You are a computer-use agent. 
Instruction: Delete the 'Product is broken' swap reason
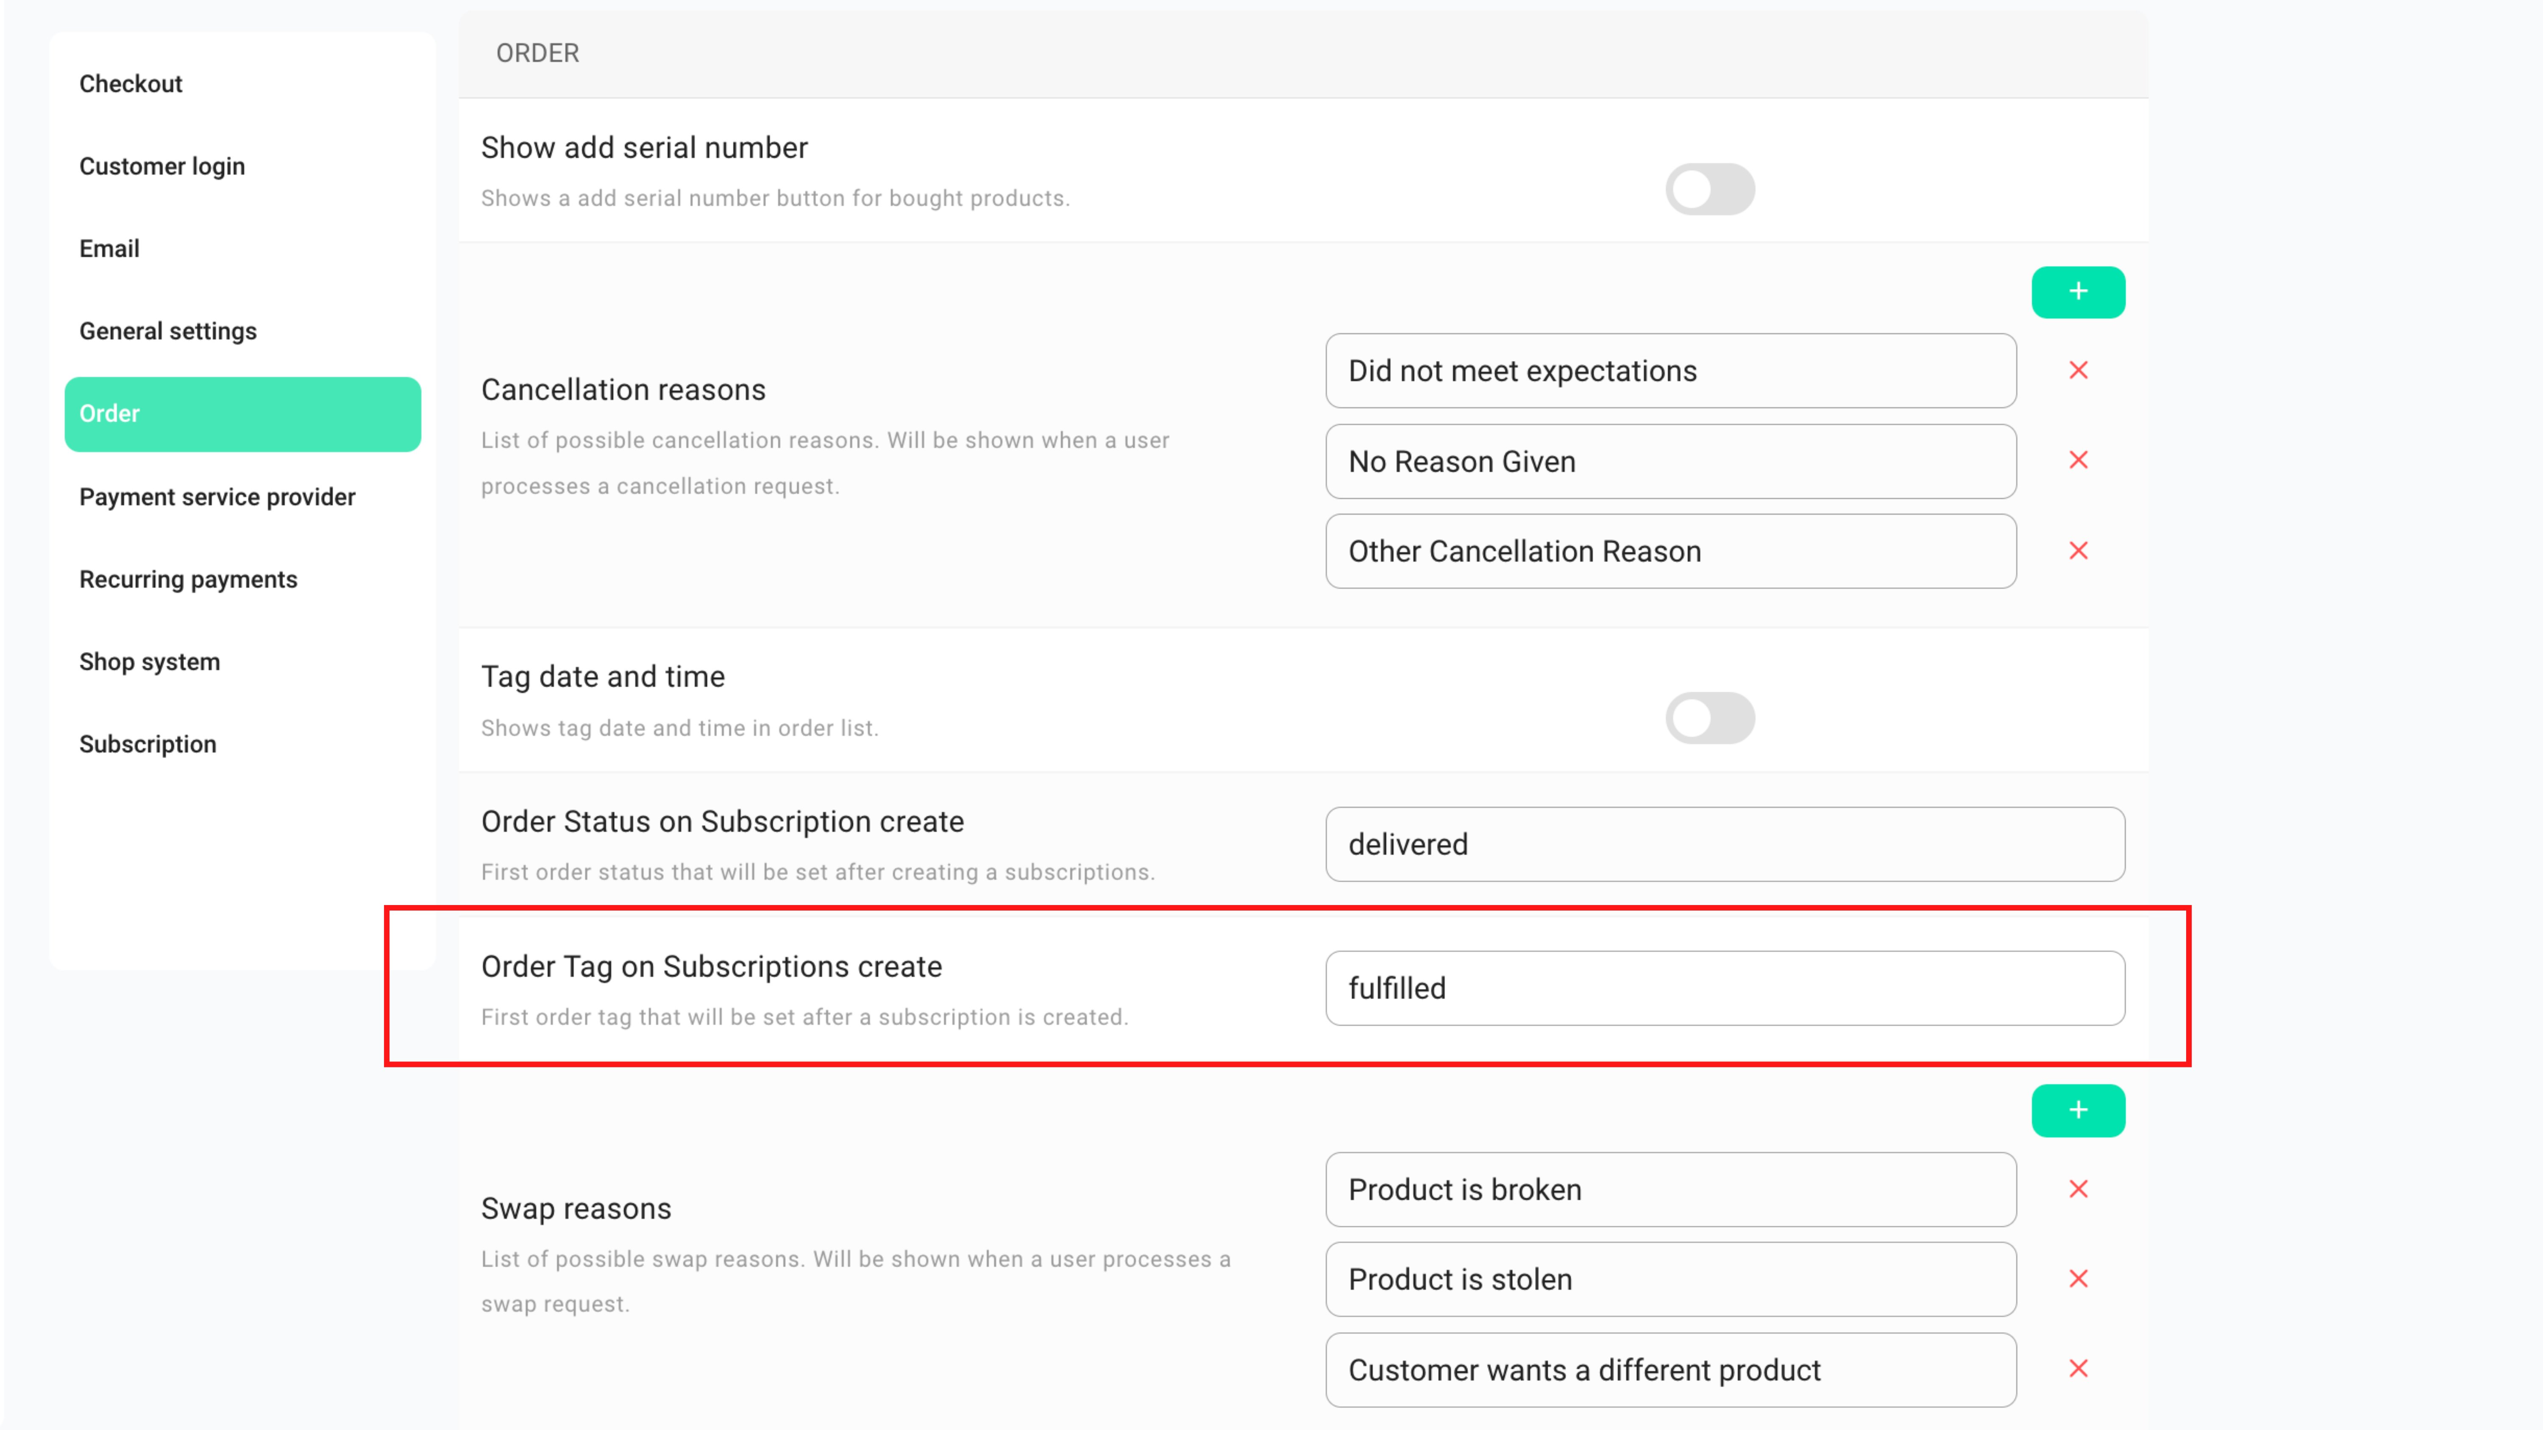2078,1189
